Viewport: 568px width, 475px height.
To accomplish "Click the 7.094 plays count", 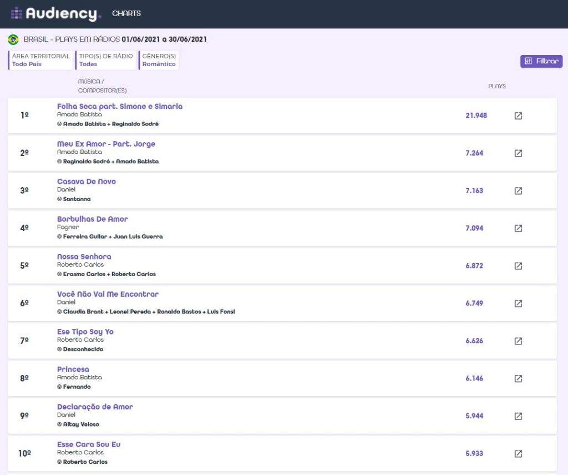I will (475, 228).
